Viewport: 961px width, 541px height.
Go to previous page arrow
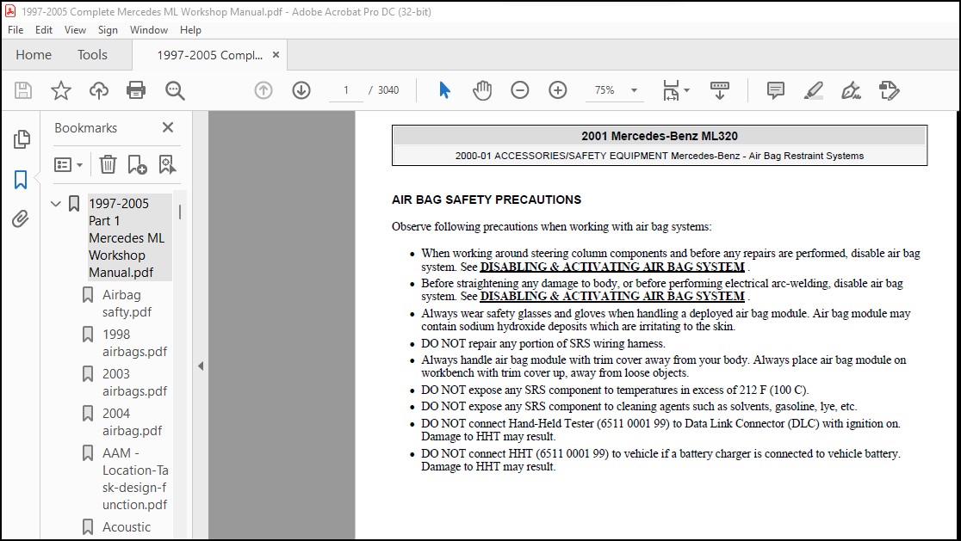click(263, 90)
